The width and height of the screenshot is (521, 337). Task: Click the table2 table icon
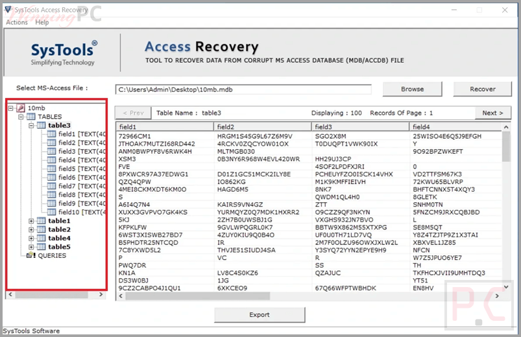point(42,229)
